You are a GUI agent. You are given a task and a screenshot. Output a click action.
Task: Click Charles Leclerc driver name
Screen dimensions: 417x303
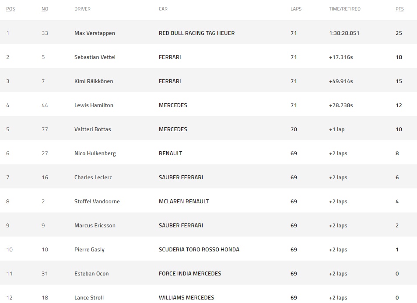click(x=93, y=178)
